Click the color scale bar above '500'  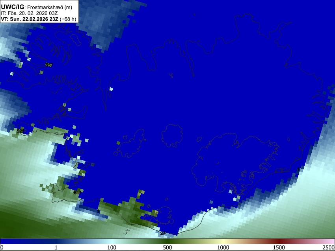(x=167, y=241)
